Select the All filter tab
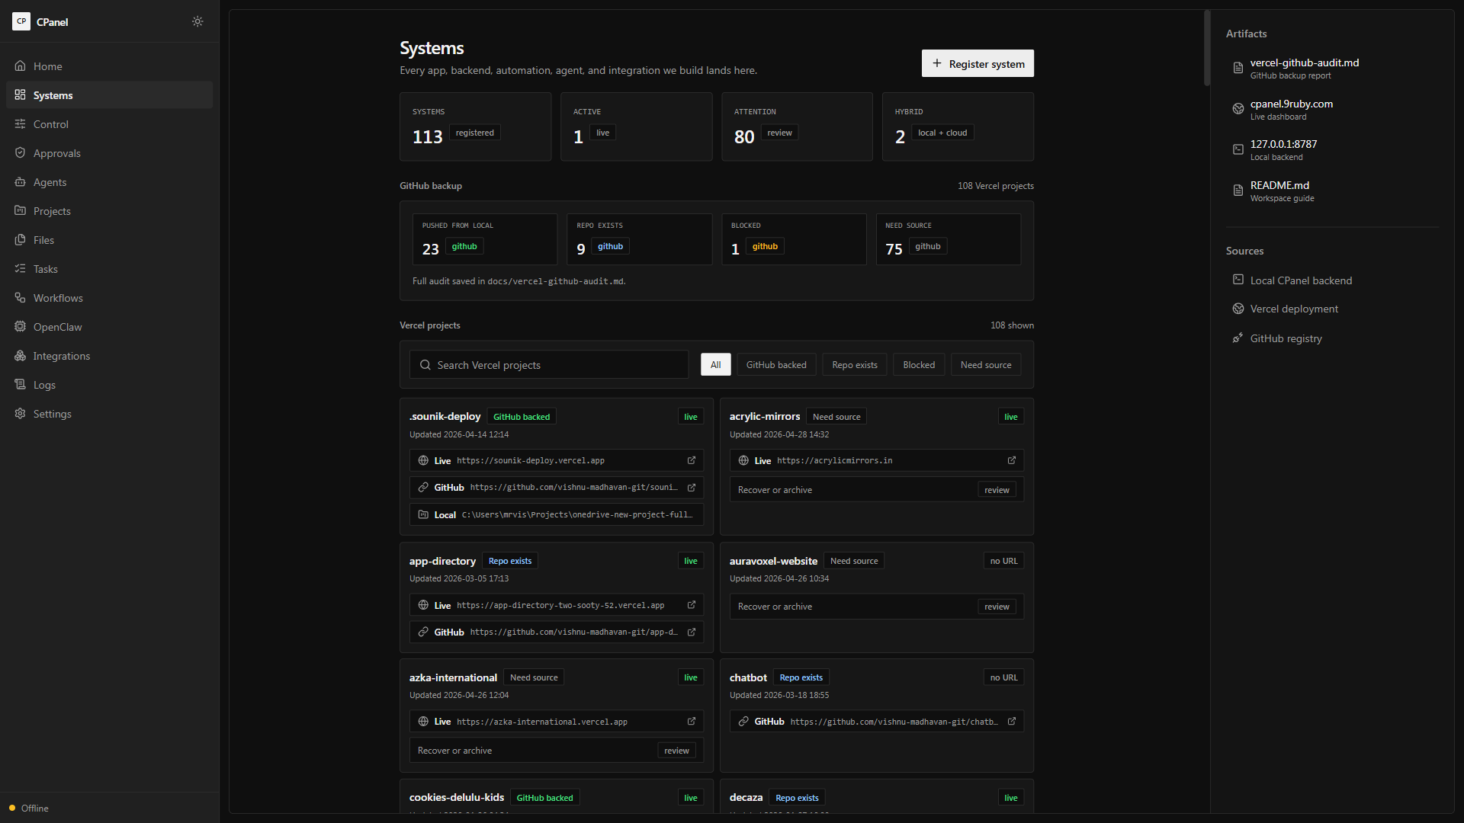 point(715,365)
